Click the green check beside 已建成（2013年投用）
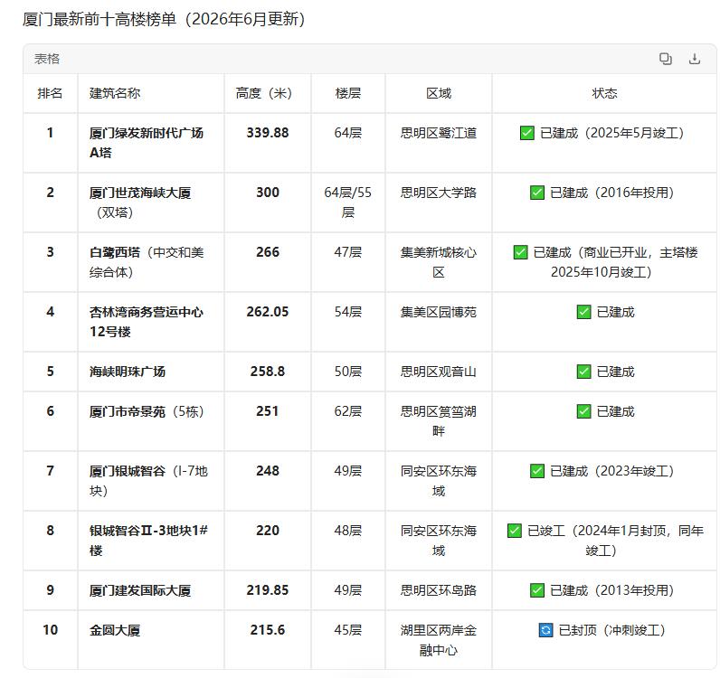 tap(536, 590)
